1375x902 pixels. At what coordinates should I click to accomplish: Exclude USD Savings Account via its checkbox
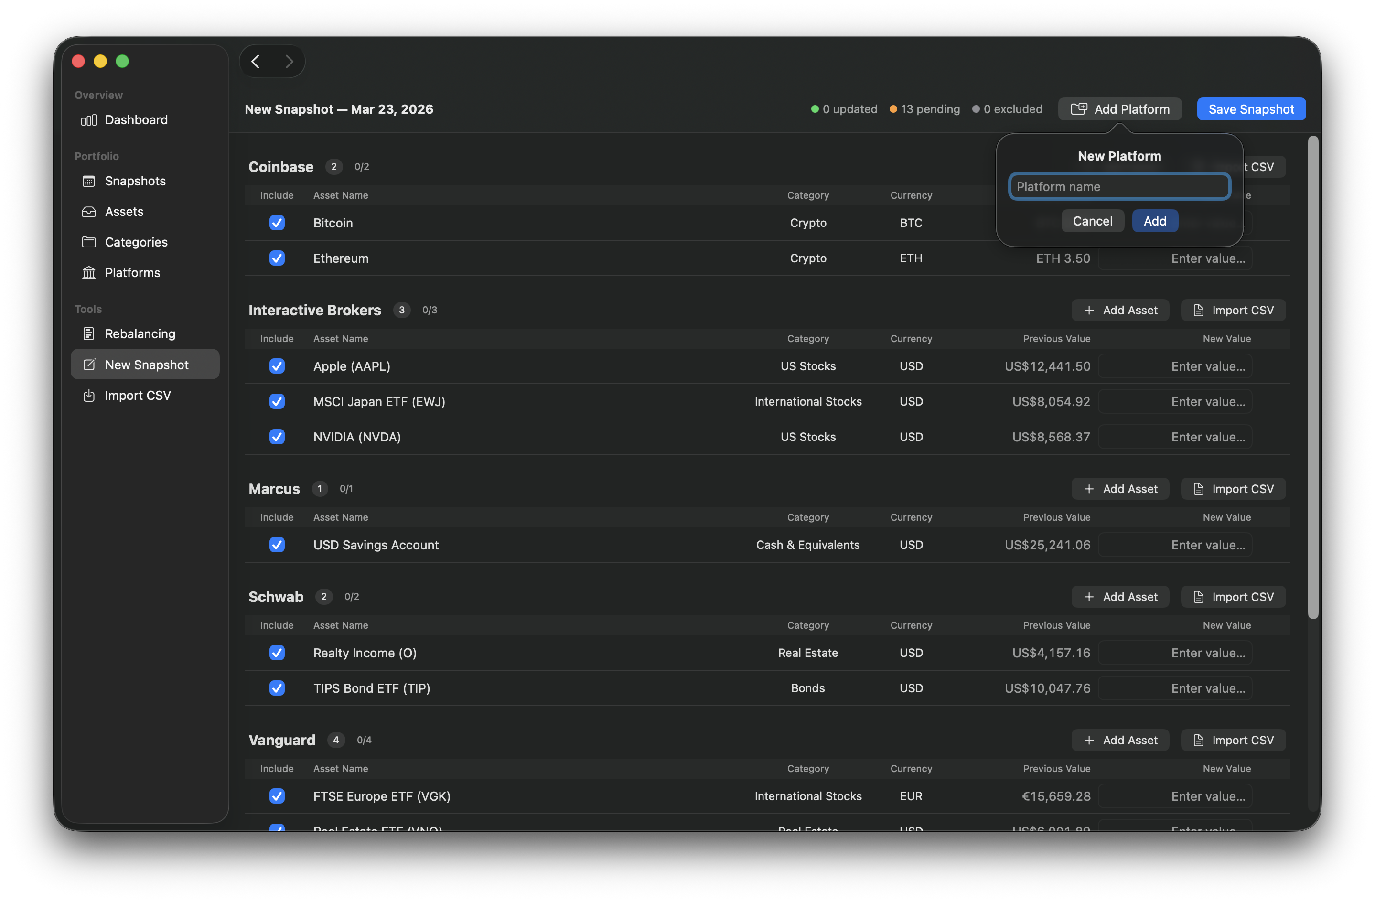pos(277,545)
